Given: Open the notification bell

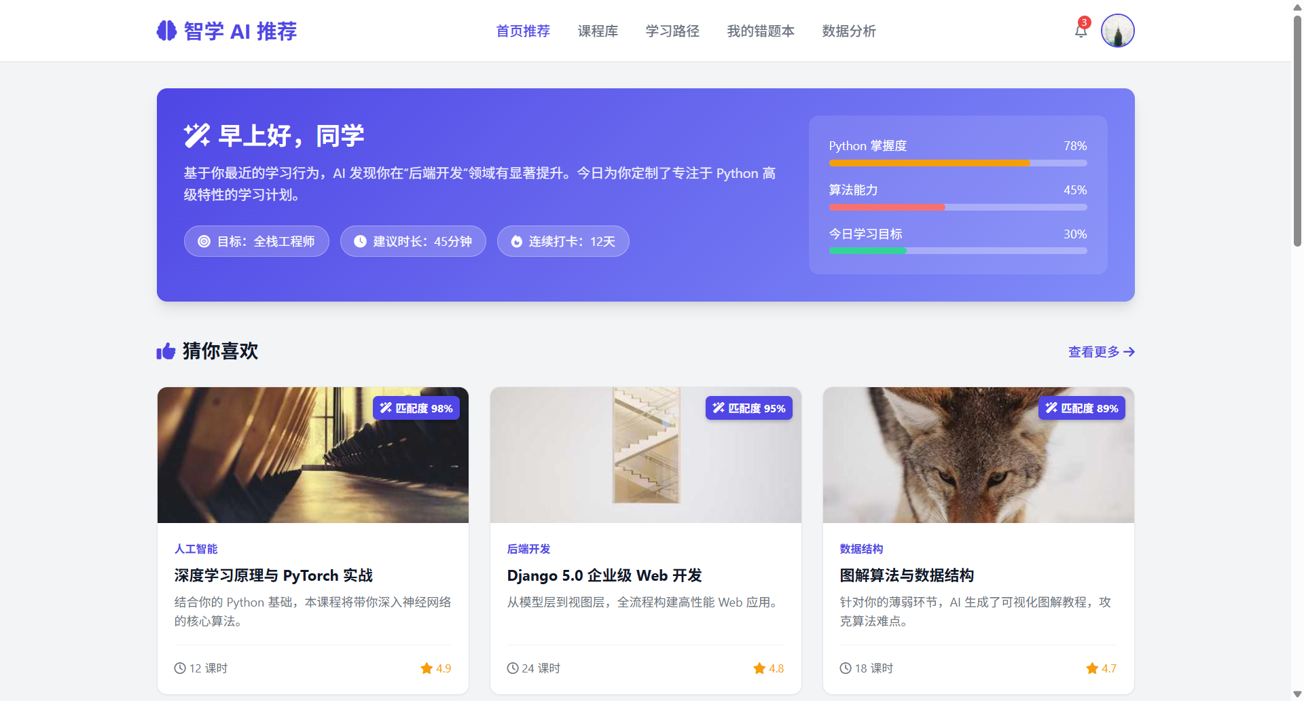Looking at the screenshot, I should [1081, 31].
